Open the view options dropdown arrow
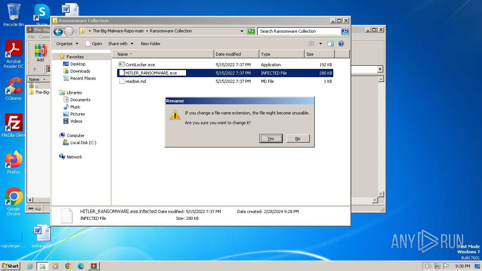Viewport: 482px width, 271px height. point(320,44)
